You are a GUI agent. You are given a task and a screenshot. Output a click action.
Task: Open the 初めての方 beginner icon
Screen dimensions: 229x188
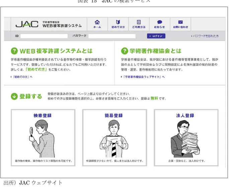[x=118, y=22]
